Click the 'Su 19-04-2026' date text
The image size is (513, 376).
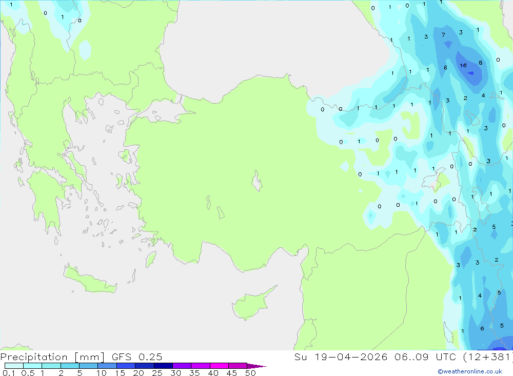341,357
